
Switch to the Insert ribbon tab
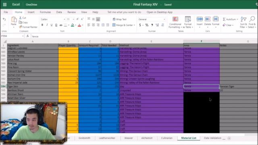tap(31, 12)
